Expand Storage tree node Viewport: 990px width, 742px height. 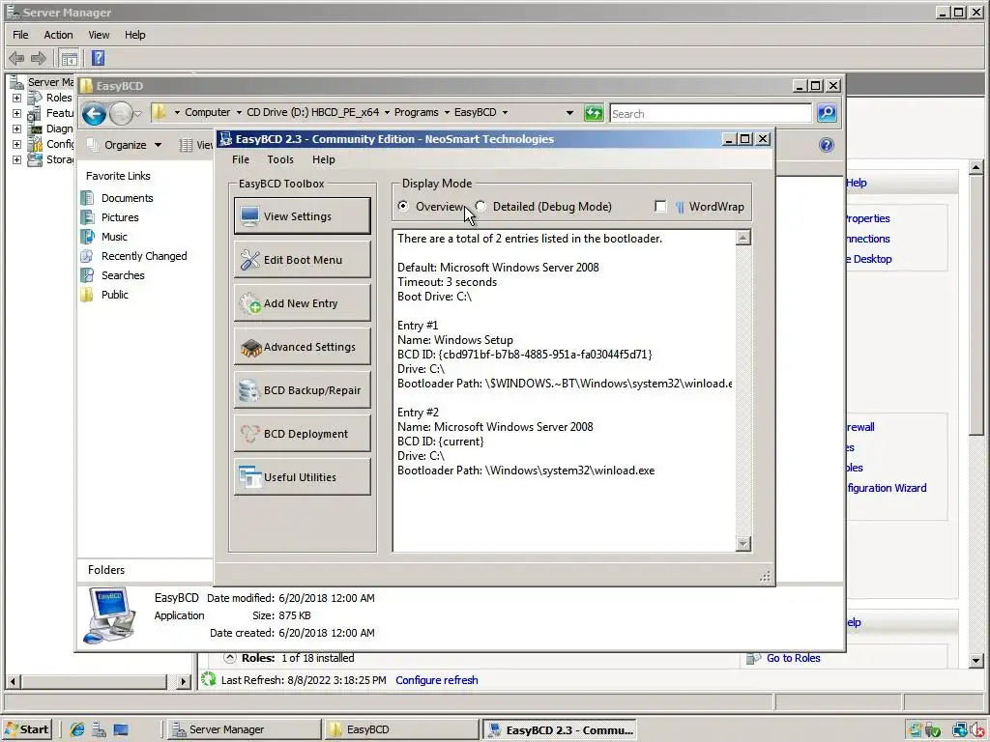(17, 159)
